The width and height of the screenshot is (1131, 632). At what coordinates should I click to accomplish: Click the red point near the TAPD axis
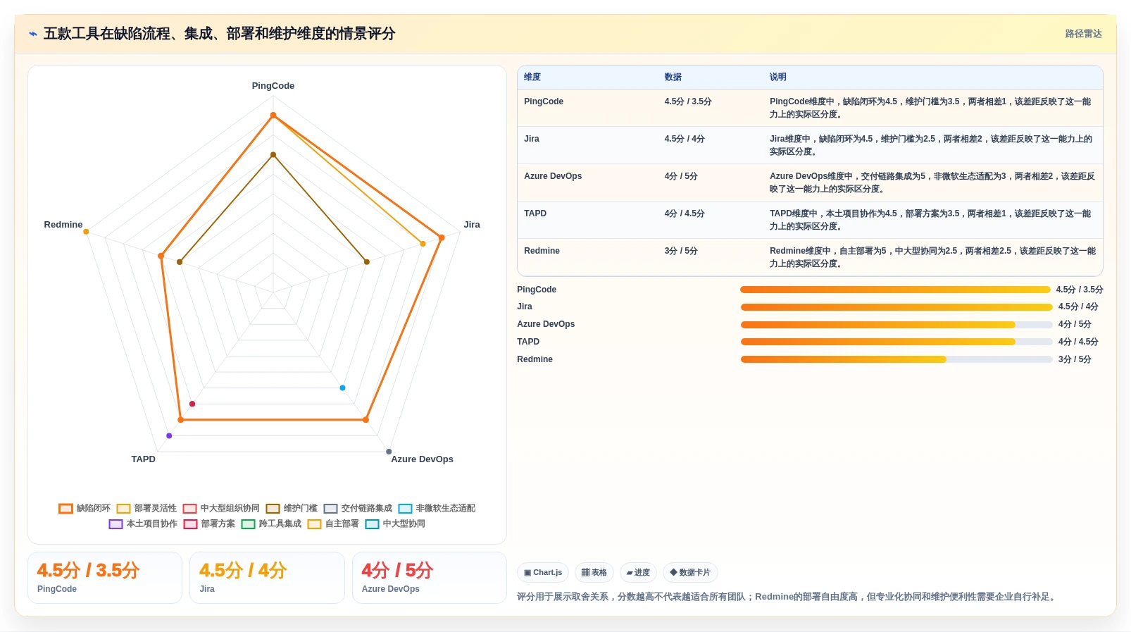click(x=192, y=404)
